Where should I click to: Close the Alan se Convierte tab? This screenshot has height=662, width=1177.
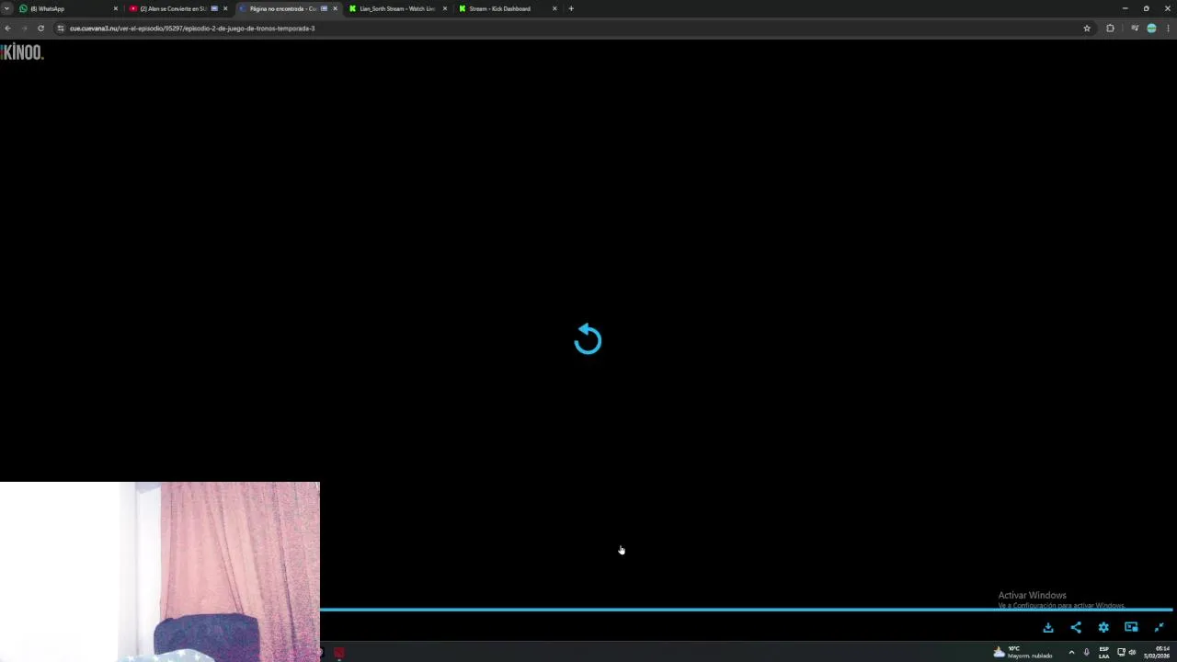[225, 8]
